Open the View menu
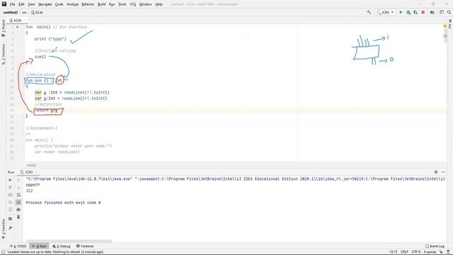Image resolution: width=453 pixels, height=255 pixels. click(x=31, y=4)
